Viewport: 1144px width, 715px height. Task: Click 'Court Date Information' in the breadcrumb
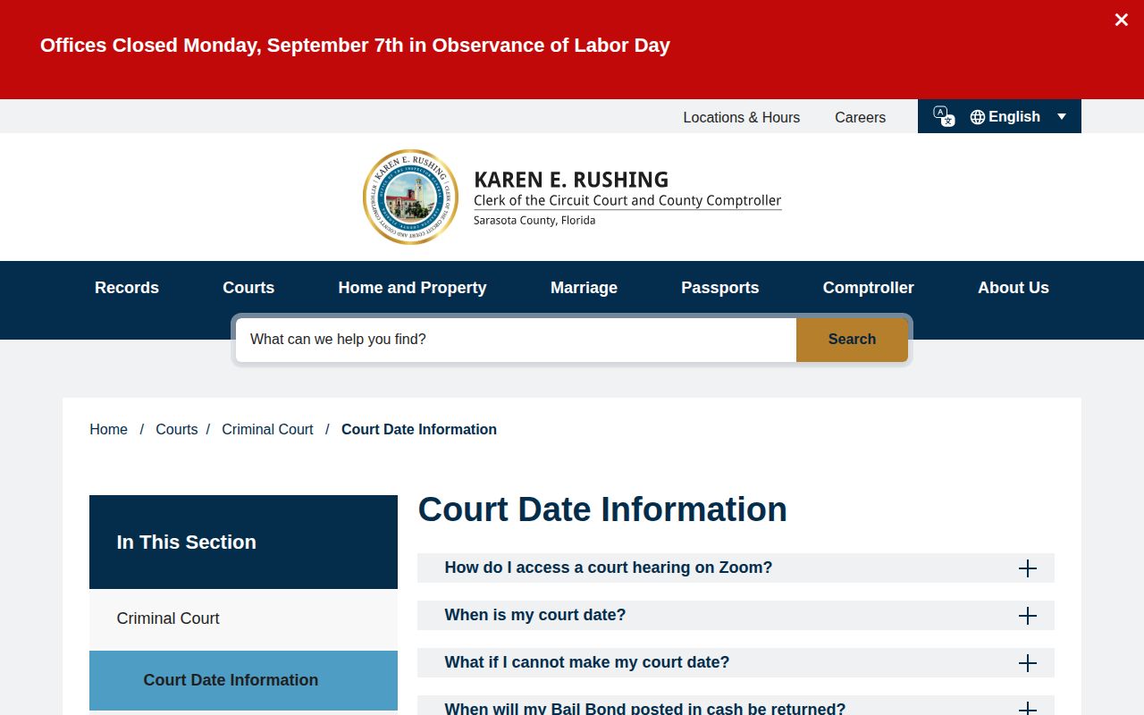(419, 430)
